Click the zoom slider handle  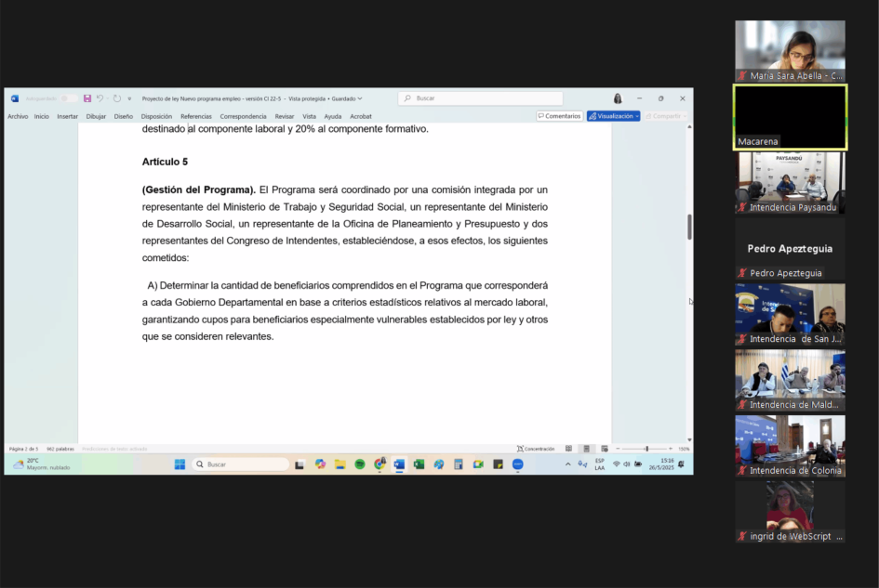pyautogui.click(x=646, y=449)
